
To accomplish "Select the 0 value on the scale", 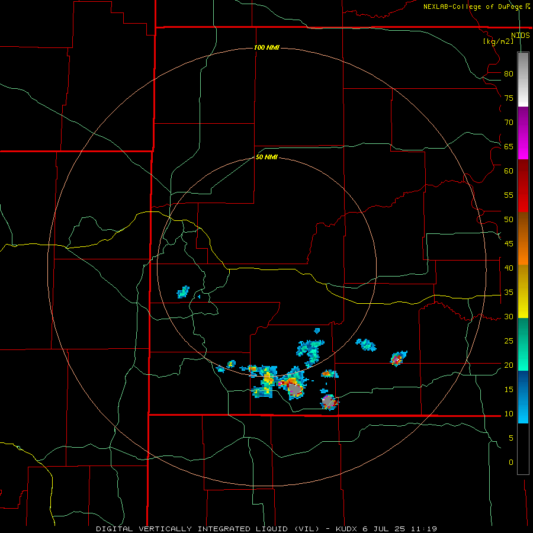I will coord(511,463).
